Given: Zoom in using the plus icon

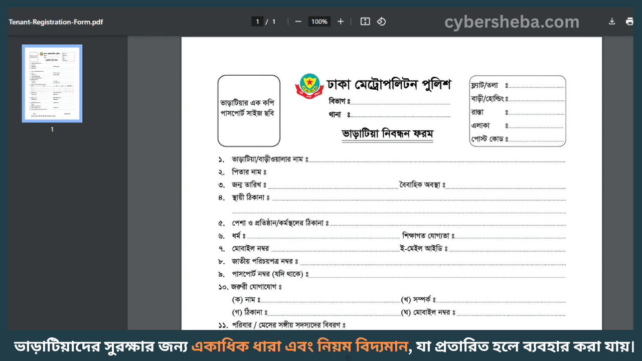Looking at the screenshot, I should pyautogui.click(x=340, y=22).
